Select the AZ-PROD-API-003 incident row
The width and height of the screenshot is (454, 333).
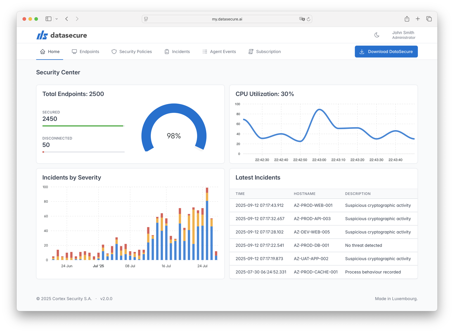pos(323,219)
